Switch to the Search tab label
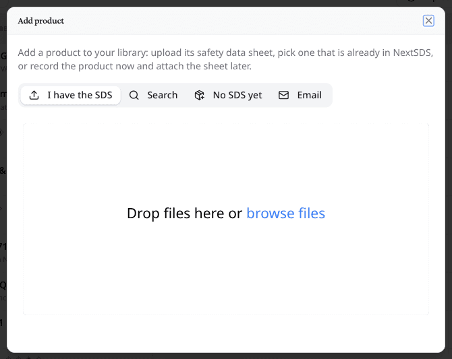Viewport: 452px width, 359px height. tap(163, 95)
